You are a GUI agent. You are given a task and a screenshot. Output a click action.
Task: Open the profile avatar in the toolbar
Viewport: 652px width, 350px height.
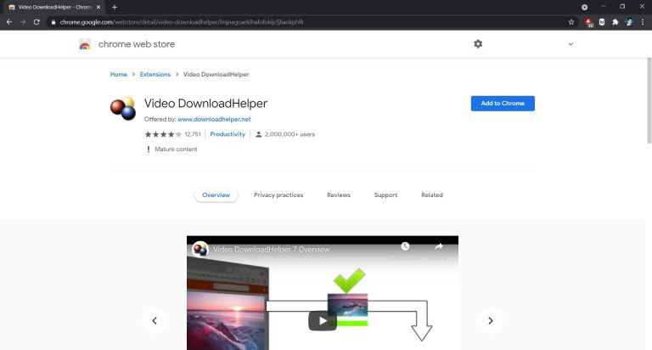[x=629, y=22]
